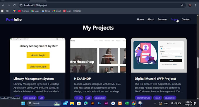Open the HEXASHOP project screenshot
The width and height of the screenshot is (199, 107).
tap(98, 55)
